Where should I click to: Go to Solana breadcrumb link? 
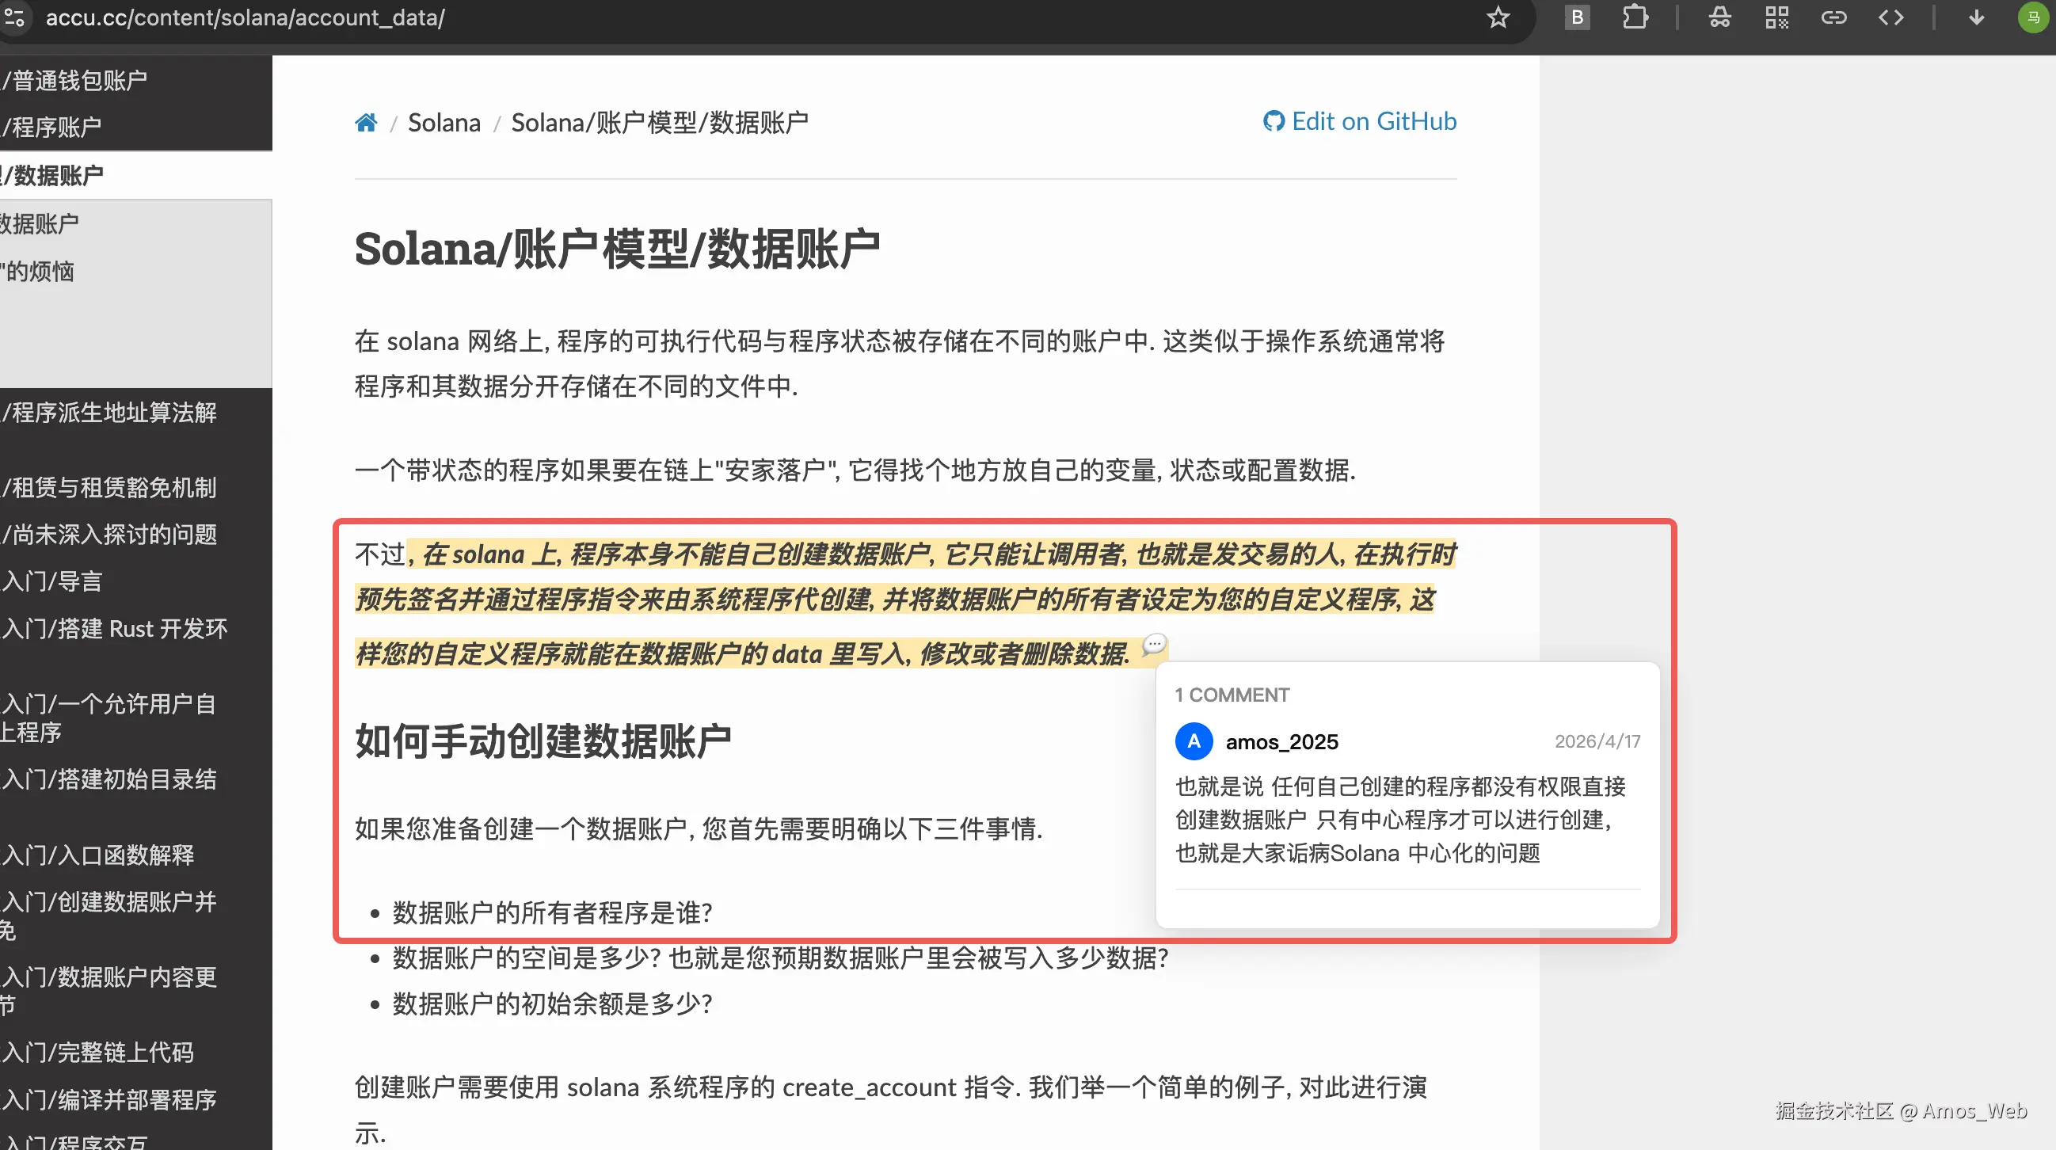[x=444, y=123]
